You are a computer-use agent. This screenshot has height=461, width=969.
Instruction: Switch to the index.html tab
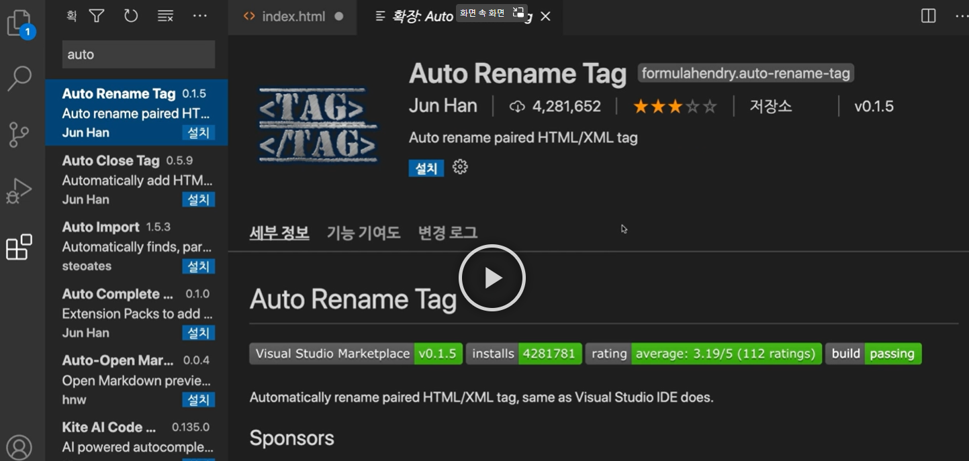(293, 16)
